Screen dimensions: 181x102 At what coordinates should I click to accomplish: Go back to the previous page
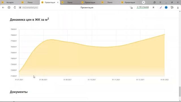tap(3, 8)
